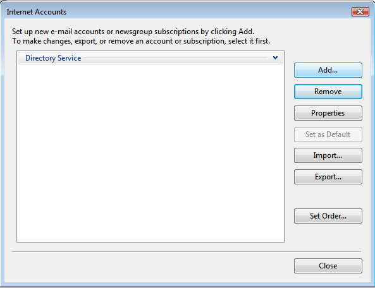Screen dimensions: 375x288
Task: Click the 'To make changes, export' instruction line
Action: tap(141, 41)
